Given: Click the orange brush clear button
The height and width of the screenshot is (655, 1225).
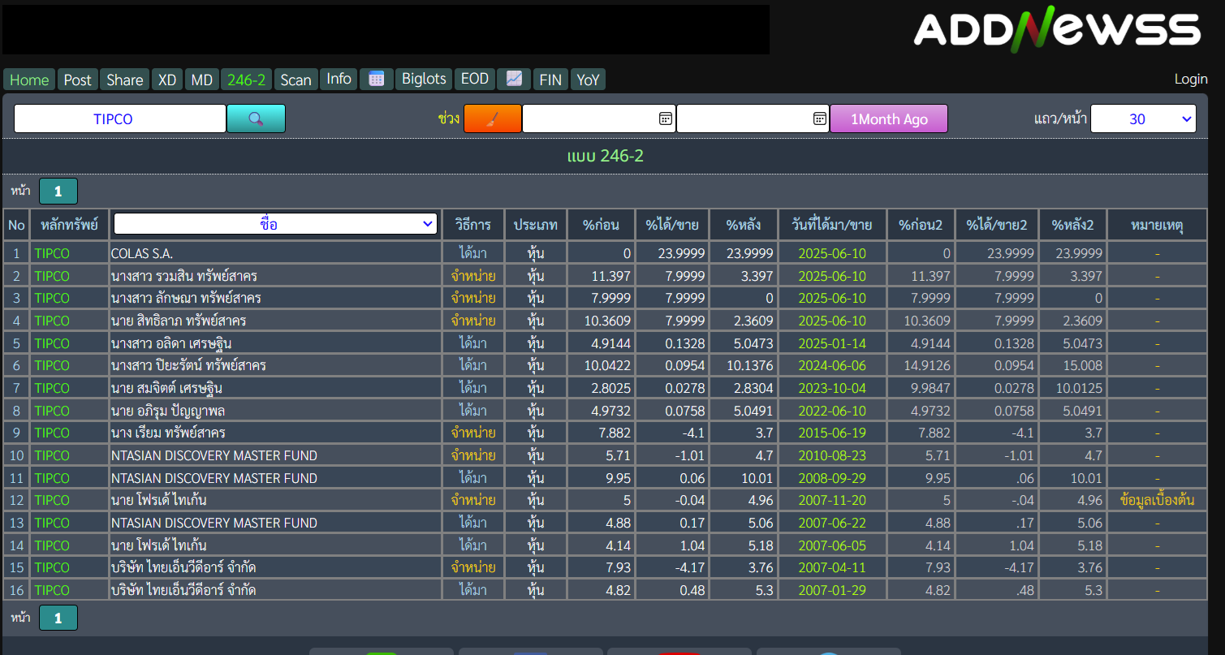Looking at the screenshot, I should (492, 119).
